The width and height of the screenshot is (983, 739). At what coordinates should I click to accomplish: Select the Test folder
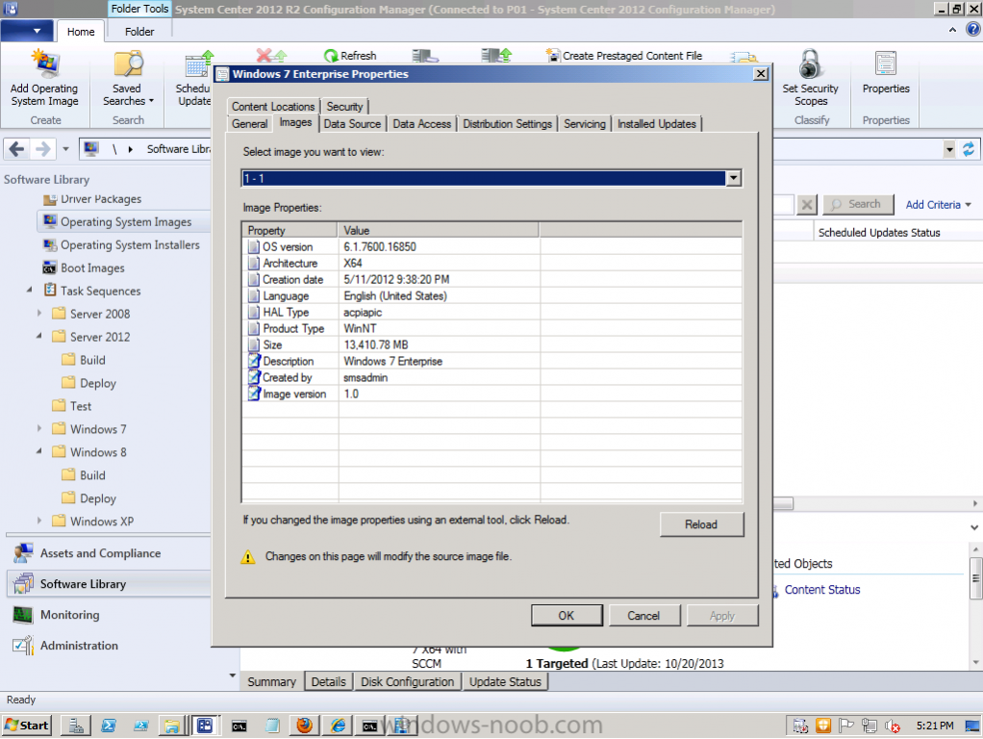click(x=72, y=406)
